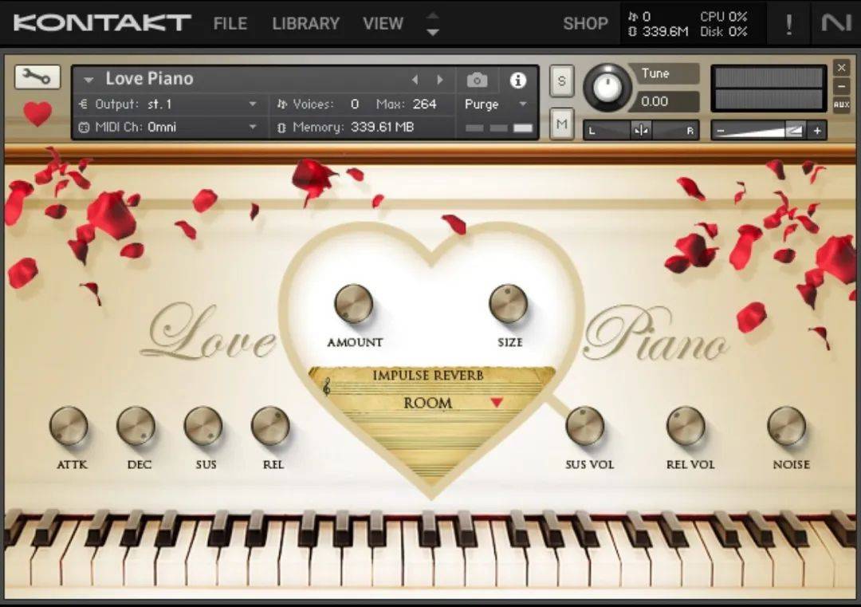Viewport: 861px width, 607px height.
Task: Click the REL VOL knob
Action: (686, 426)
